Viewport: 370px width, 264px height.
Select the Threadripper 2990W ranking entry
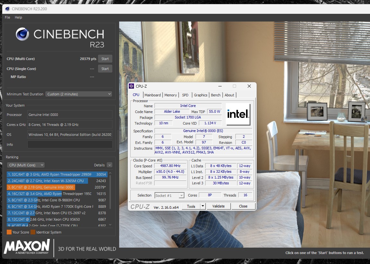click(57, 174)
